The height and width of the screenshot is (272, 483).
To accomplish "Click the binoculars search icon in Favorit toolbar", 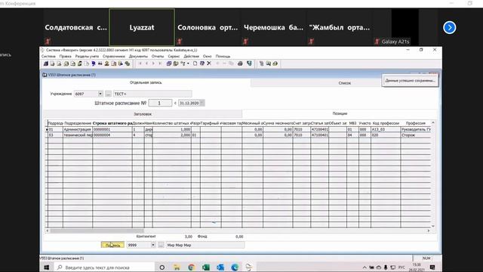I will tap(100, 63).
